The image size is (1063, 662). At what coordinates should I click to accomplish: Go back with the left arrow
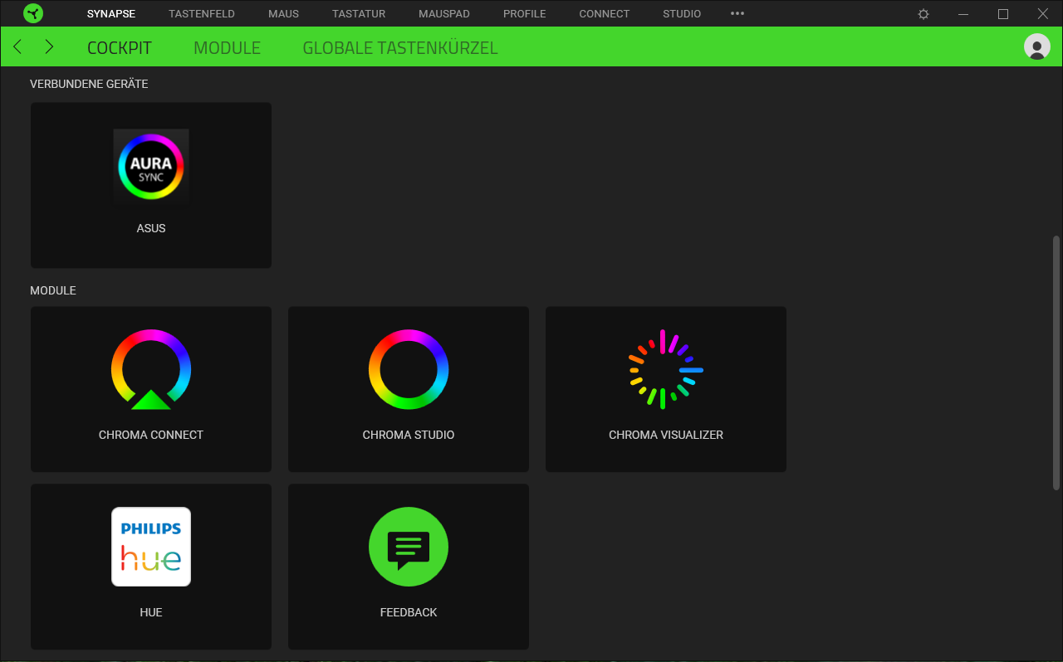(17, 46)
